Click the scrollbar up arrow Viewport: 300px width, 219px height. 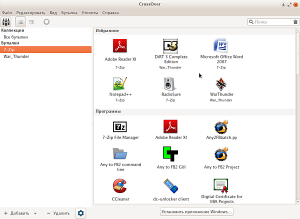coord(297,30)
